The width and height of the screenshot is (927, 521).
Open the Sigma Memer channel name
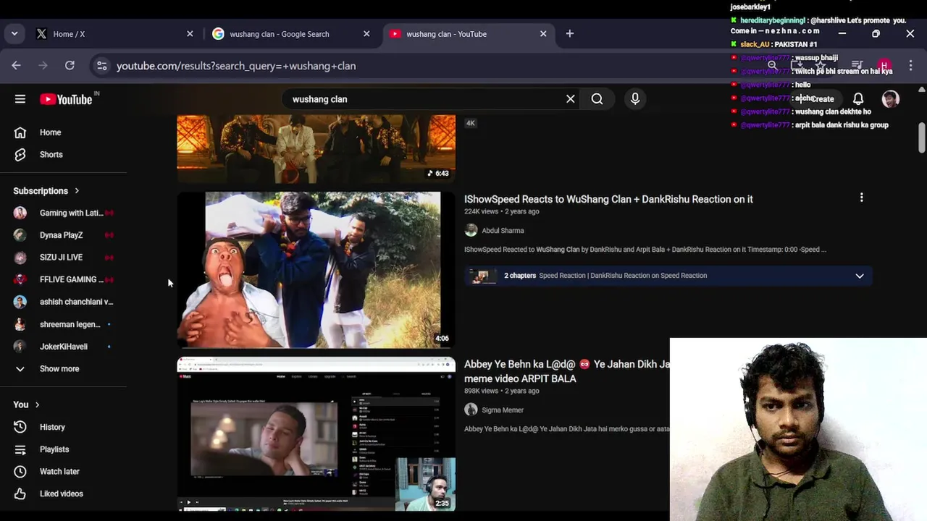point(503,410)
